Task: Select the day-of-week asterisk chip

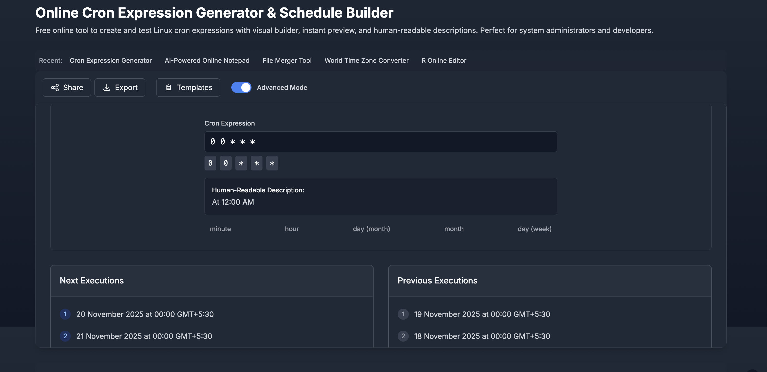Action: click(272, 163)
